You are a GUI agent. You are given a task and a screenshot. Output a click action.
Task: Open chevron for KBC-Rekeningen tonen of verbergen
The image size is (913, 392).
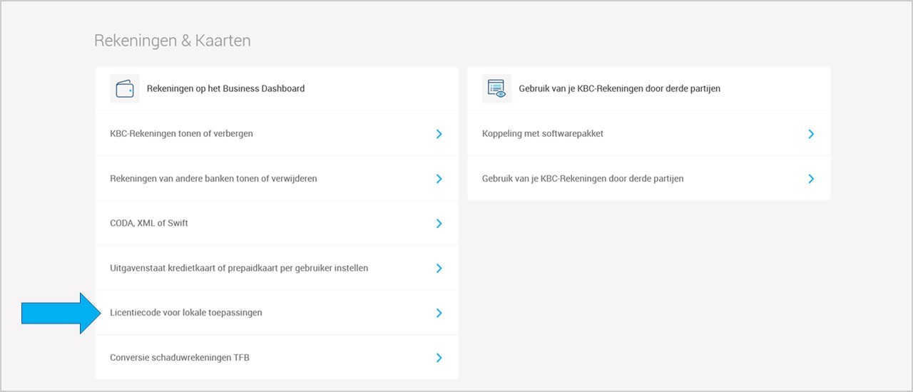point(439,133)
